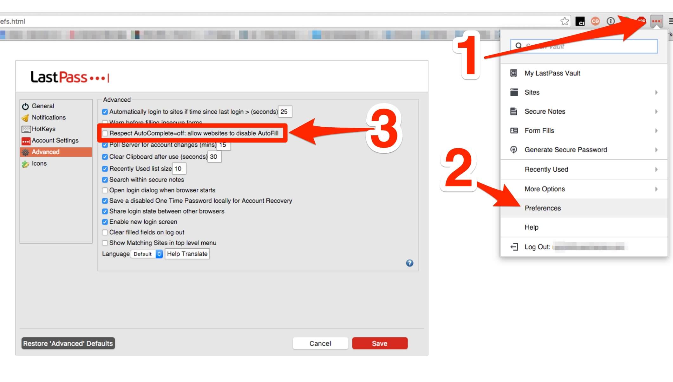Viewport: 673px width, 382px height.
Task: Toggle Enable new login screen checkbox
Action: point(105,222)
